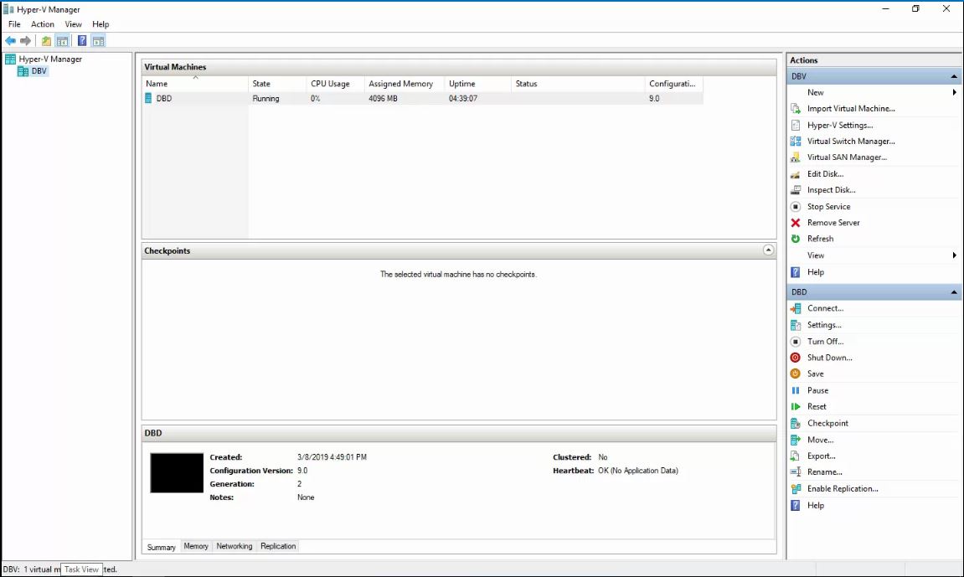This screenshot has width=964, height=577.
Task: Click the orange Save icon
Action: point(796,374)
